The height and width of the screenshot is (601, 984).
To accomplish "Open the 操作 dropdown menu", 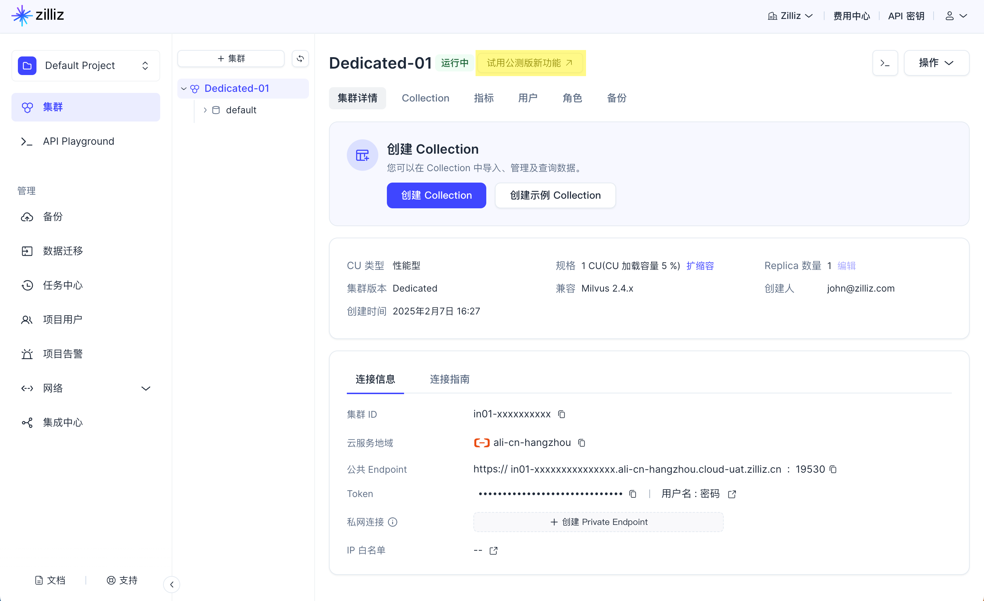I will pos(936,63).
